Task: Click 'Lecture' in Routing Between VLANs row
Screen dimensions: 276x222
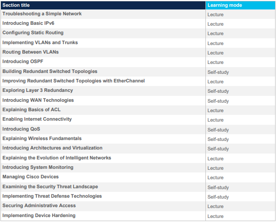Action: (x=215, y=53)
